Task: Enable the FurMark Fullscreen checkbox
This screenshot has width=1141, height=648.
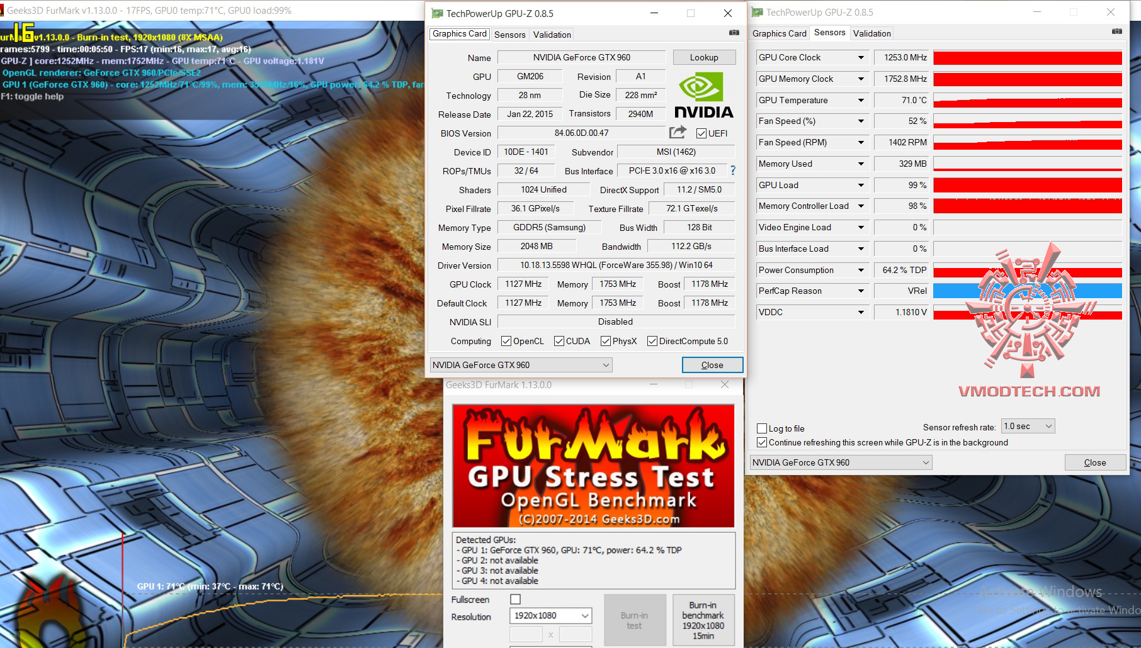Action: (515, 600)
